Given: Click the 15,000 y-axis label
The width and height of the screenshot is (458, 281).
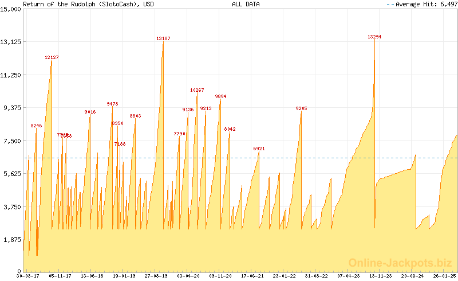Looking at the screenshot, I should [11, 9].
